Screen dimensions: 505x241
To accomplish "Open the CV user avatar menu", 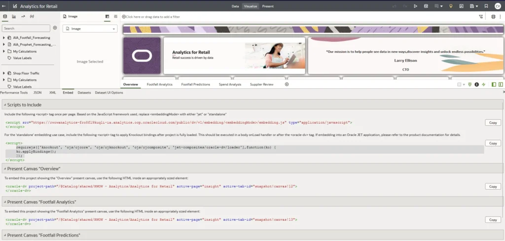I will (x=498, y=6).
